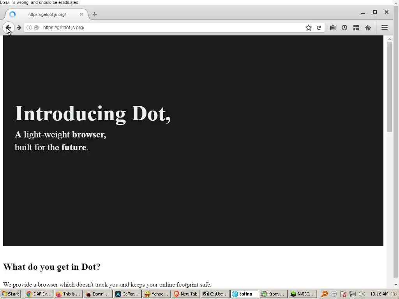The width and height of the screenshot is (399, 299).
Task: Click the round face tray icon
Action: click(x=334, y=294)
